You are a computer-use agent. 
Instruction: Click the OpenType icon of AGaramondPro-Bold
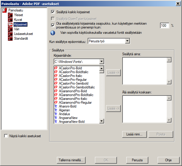[x=56, y=91]
